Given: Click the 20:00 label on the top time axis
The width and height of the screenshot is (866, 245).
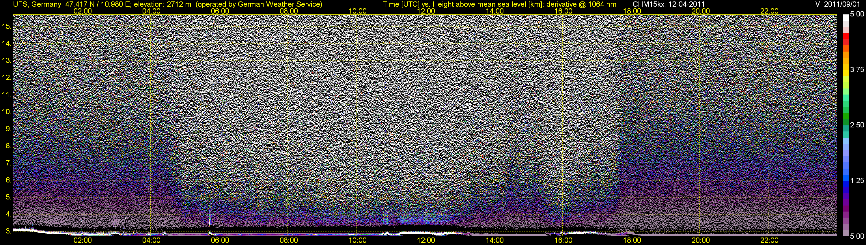Looking at the screenshot, I should coord(701,11).
